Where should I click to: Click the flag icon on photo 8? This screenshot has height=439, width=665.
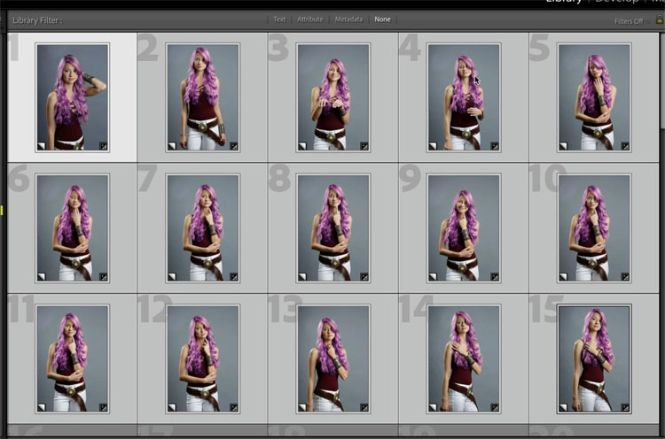[302, 277]
